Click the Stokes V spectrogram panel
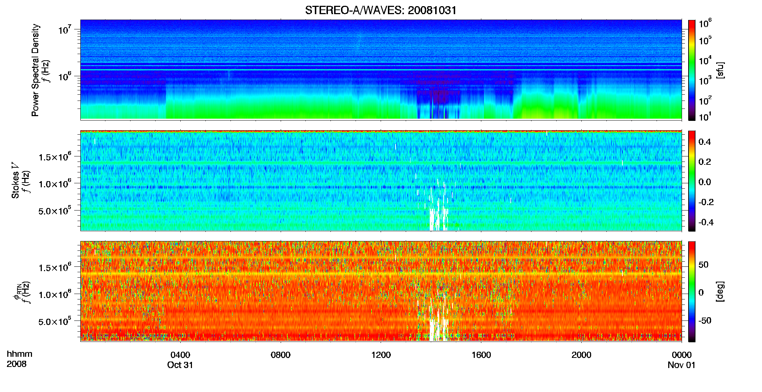The height and width of the screenshot is (392, 762). 381,180
